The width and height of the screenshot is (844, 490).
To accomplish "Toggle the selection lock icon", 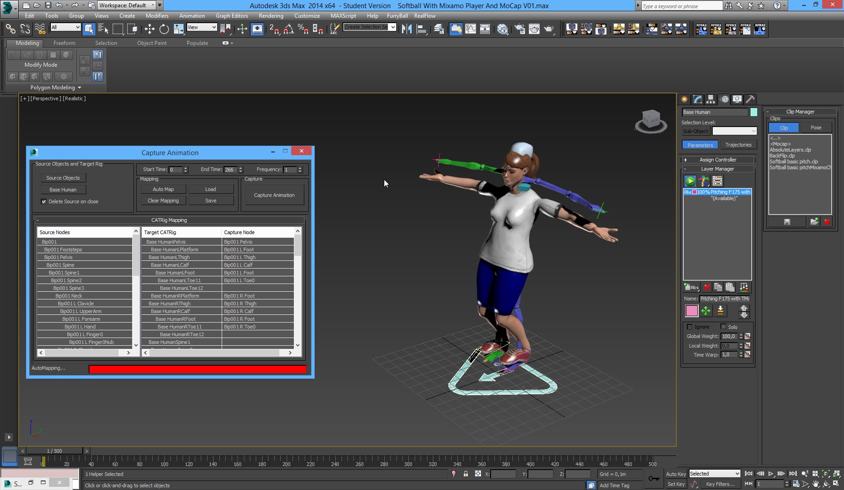I will (x=466, y=474).
